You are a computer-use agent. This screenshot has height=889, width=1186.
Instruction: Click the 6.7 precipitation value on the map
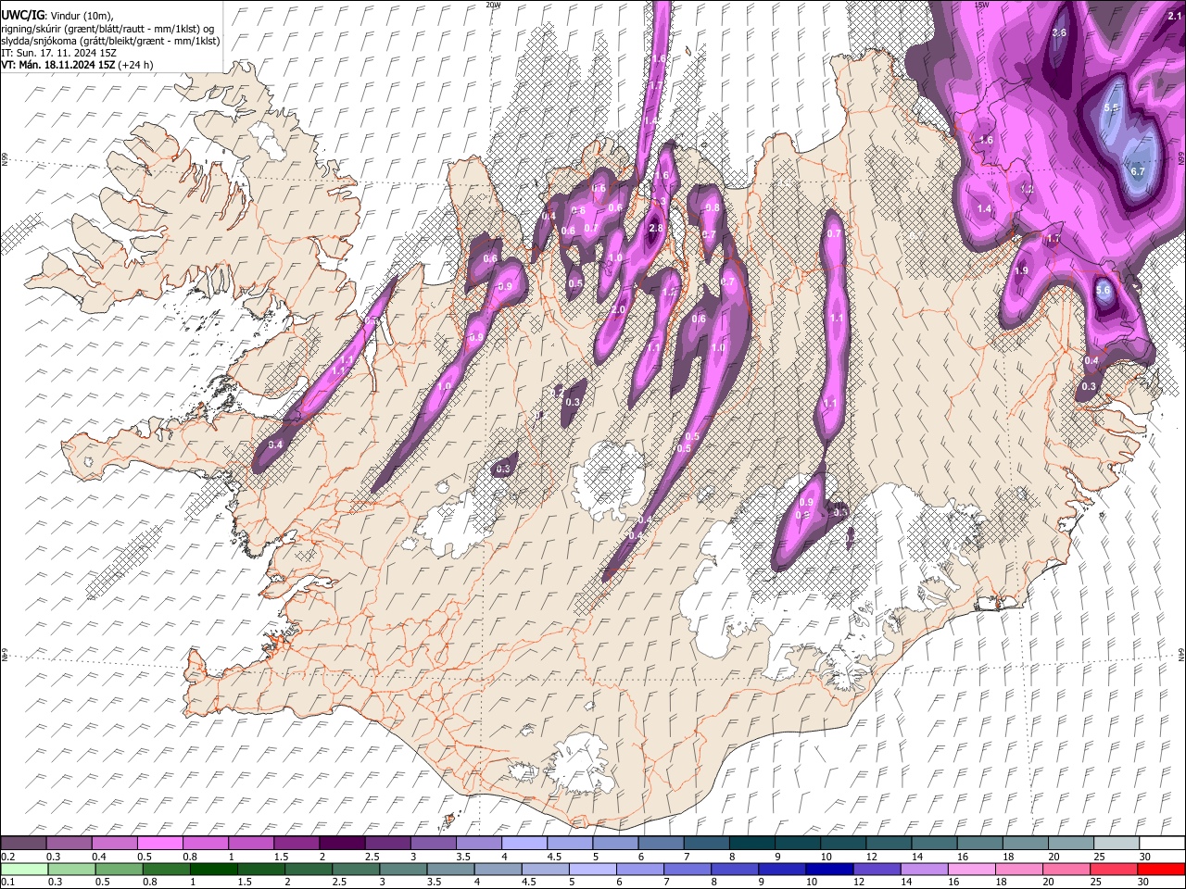(1139, 171)
